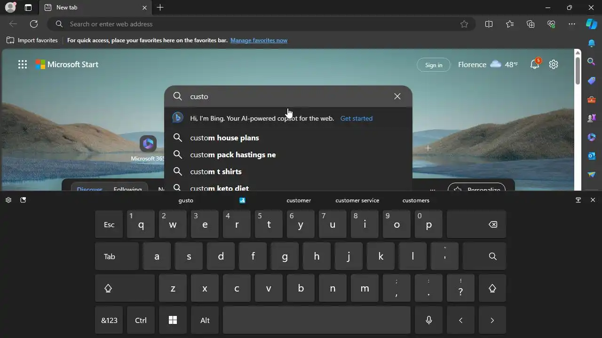602x338 pixels.
Task: Open sidebar Tools briefcase icon
Action: [x=592, y=99]
